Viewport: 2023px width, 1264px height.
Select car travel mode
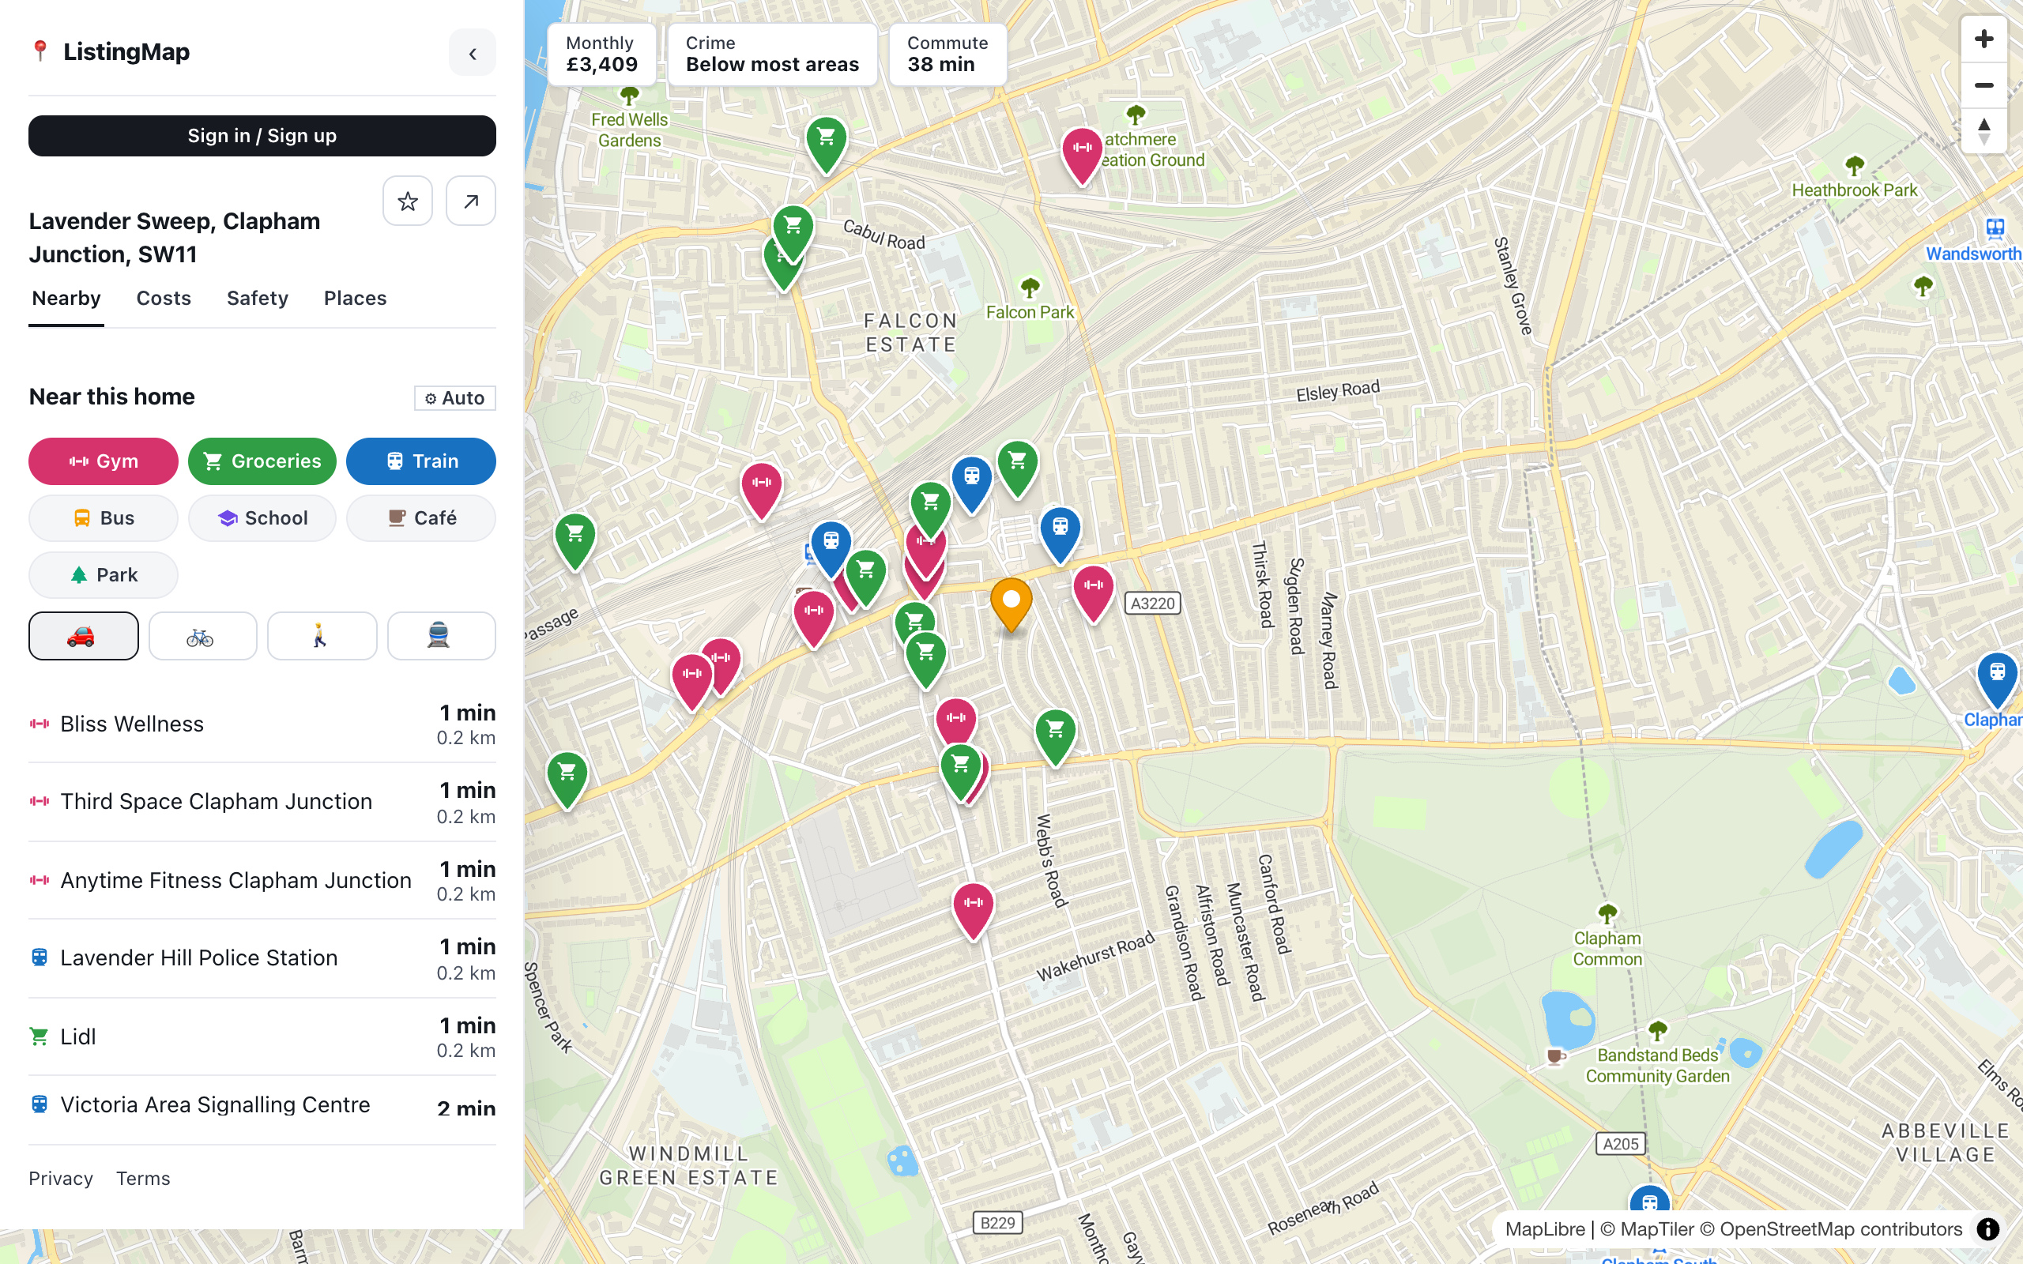(x=84, y=636)
